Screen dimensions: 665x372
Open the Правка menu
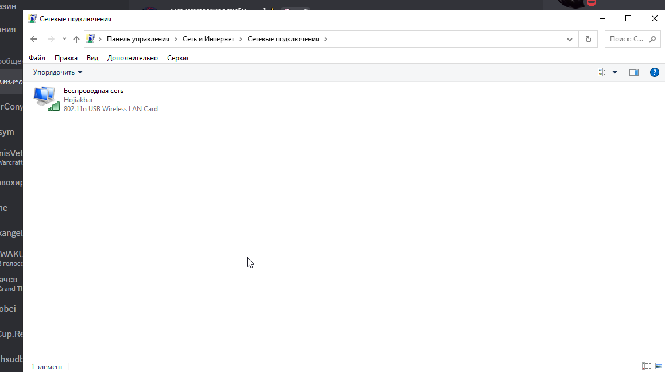(65, 58)
